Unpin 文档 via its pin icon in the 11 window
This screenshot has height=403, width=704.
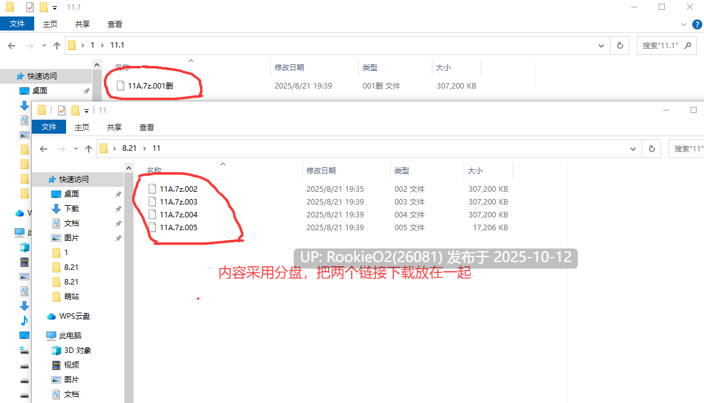118,223
